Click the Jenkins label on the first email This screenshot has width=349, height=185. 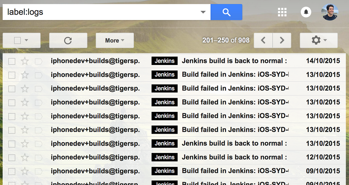click(x=164, y=61)
